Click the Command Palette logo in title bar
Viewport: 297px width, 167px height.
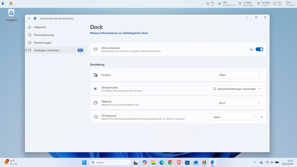click(x=35, y=18)
